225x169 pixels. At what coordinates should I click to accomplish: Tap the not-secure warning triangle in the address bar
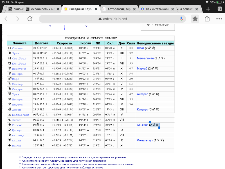[100, 19]
